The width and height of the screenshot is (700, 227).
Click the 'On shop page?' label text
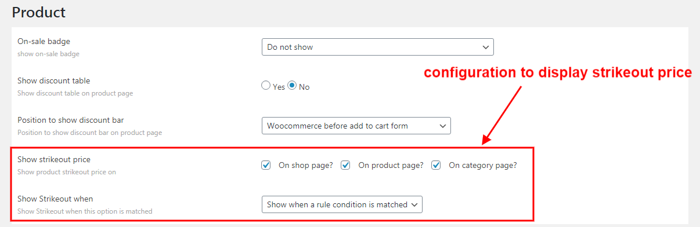306,165
